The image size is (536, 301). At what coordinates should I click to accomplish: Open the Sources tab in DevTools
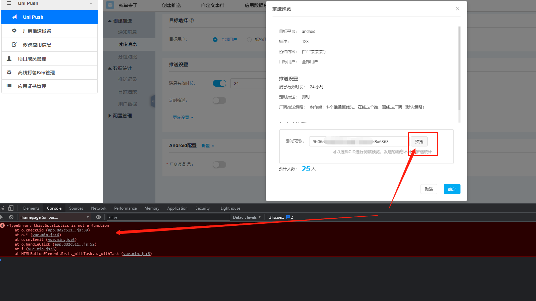76,208
